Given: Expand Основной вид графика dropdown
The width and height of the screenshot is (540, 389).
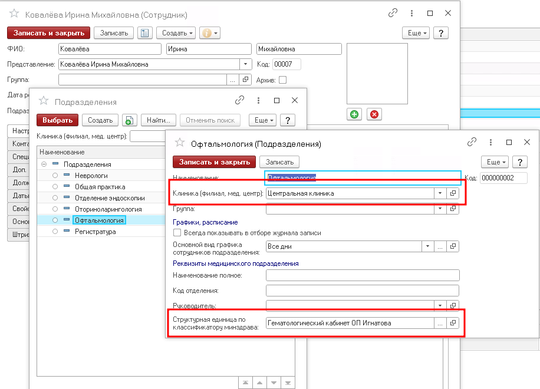Looking at the screenshot, I should [x=427, y=246].
